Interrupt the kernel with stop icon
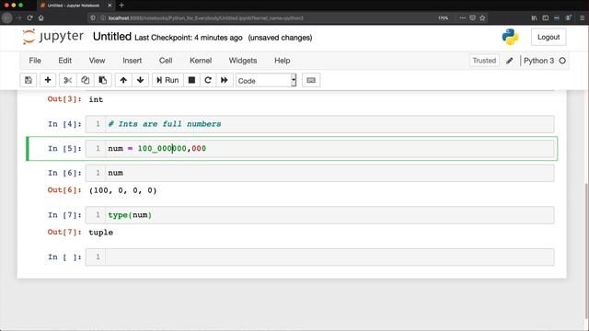 [191, 80]
